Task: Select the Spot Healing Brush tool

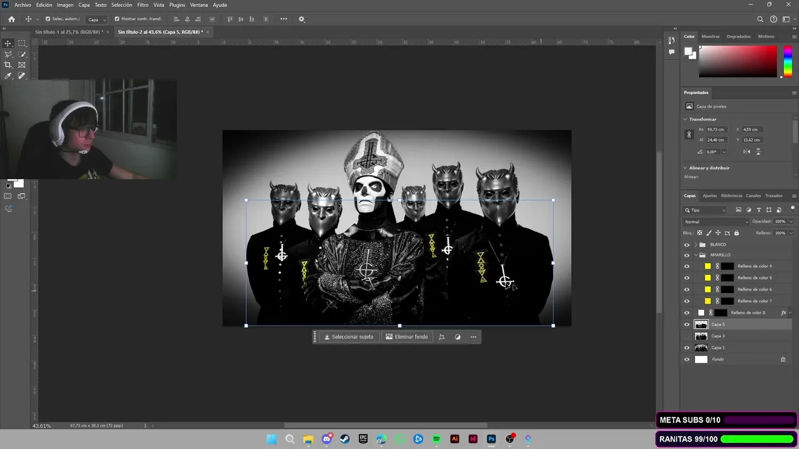Action: (22, 75)
